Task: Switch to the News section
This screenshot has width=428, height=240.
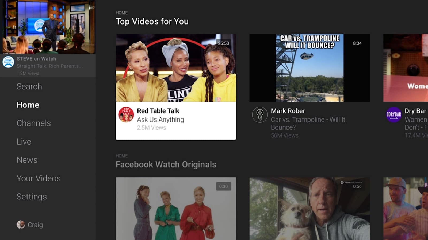Action: pos(27,160)
